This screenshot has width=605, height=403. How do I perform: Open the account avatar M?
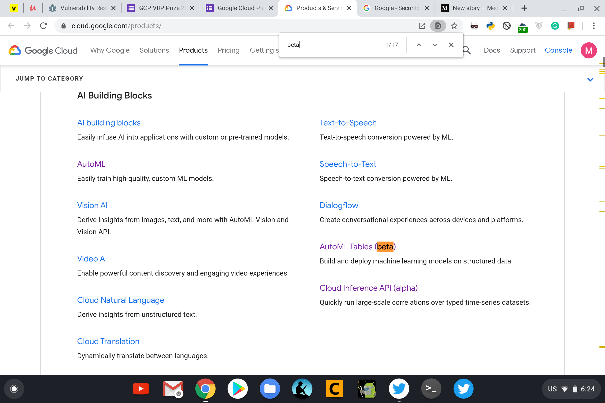click(589, 50)
